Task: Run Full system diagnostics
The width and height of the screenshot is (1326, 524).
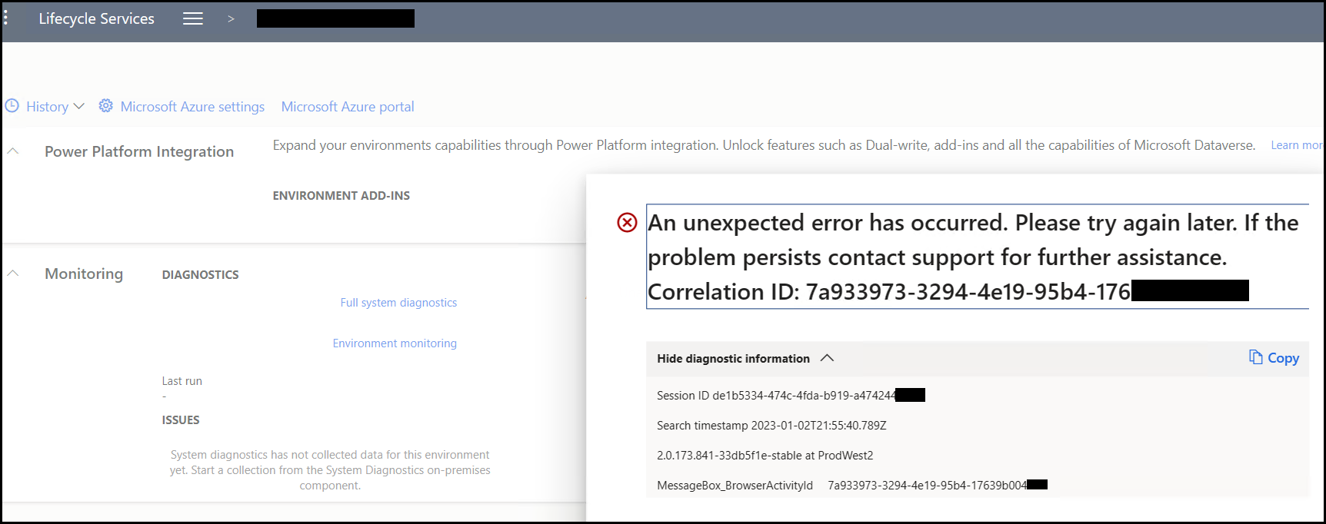Action: [x=398, y=302]
